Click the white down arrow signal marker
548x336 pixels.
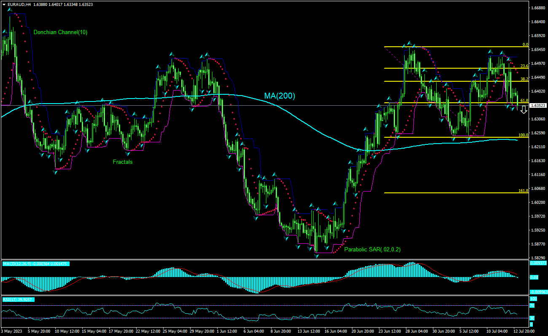pyautogui.click(x=524, y=110)
